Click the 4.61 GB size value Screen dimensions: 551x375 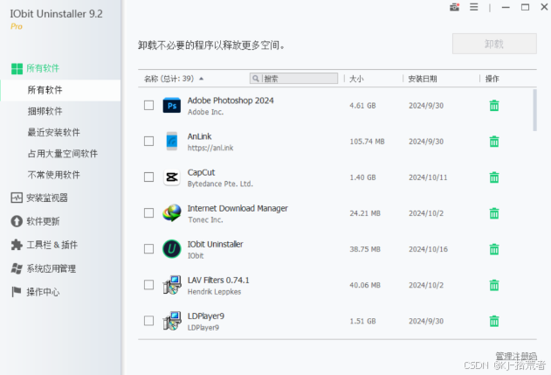(x=362, y=106)
